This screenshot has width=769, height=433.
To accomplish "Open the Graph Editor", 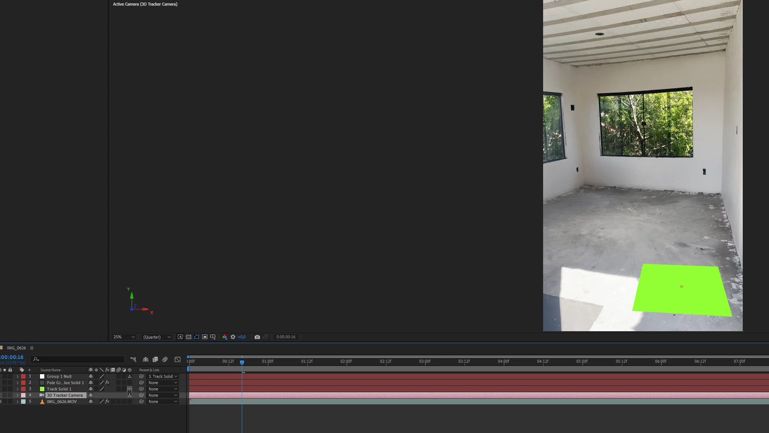I will coord(177,359).
